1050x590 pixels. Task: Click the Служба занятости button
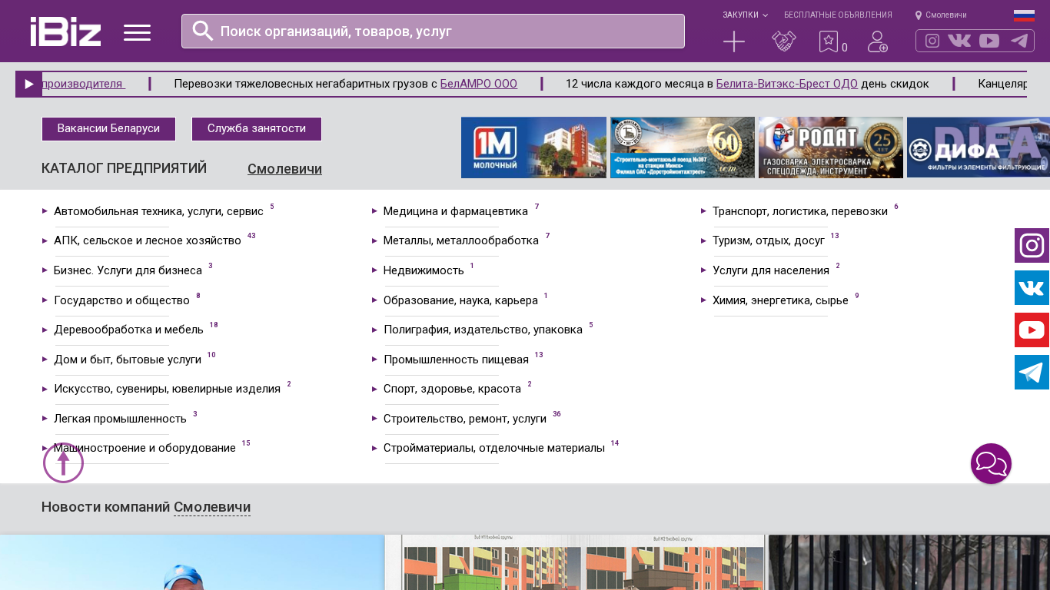pyautogui.click(x=257, y=129)
